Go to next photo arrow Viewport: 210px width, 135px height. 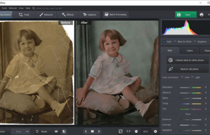(99, 131)
